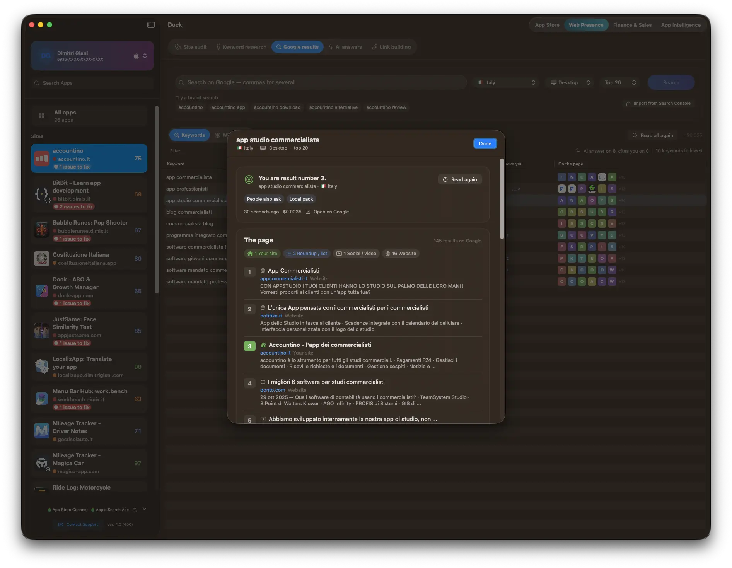Click the accountino review suggestion chip
The width and height of the screenshot is (732, 568).
386,107
